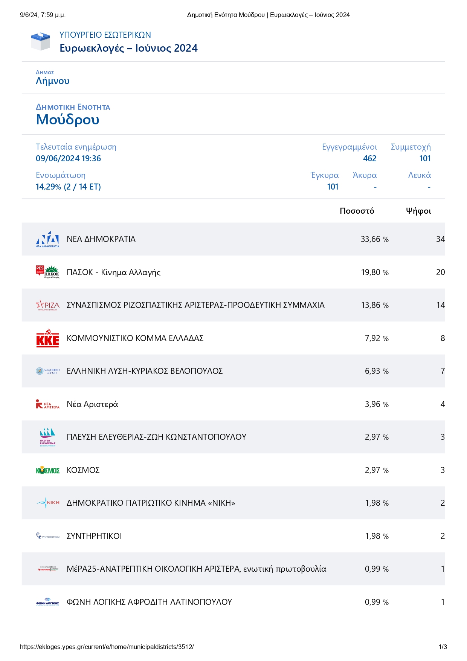The image size is (467, 661).
Task: Click the ΣΥΡΙΖΑ party logo
Action: pyautogui.click(x=47, y=305)
